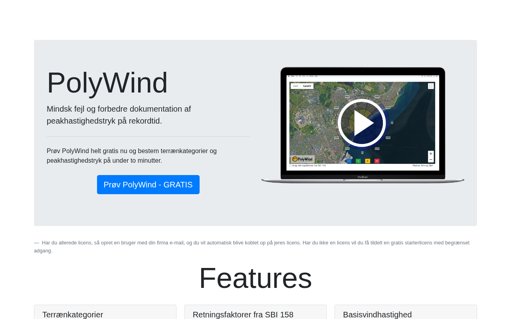Click the footnote starting "Har du allerede licens"

click(252, 246)
